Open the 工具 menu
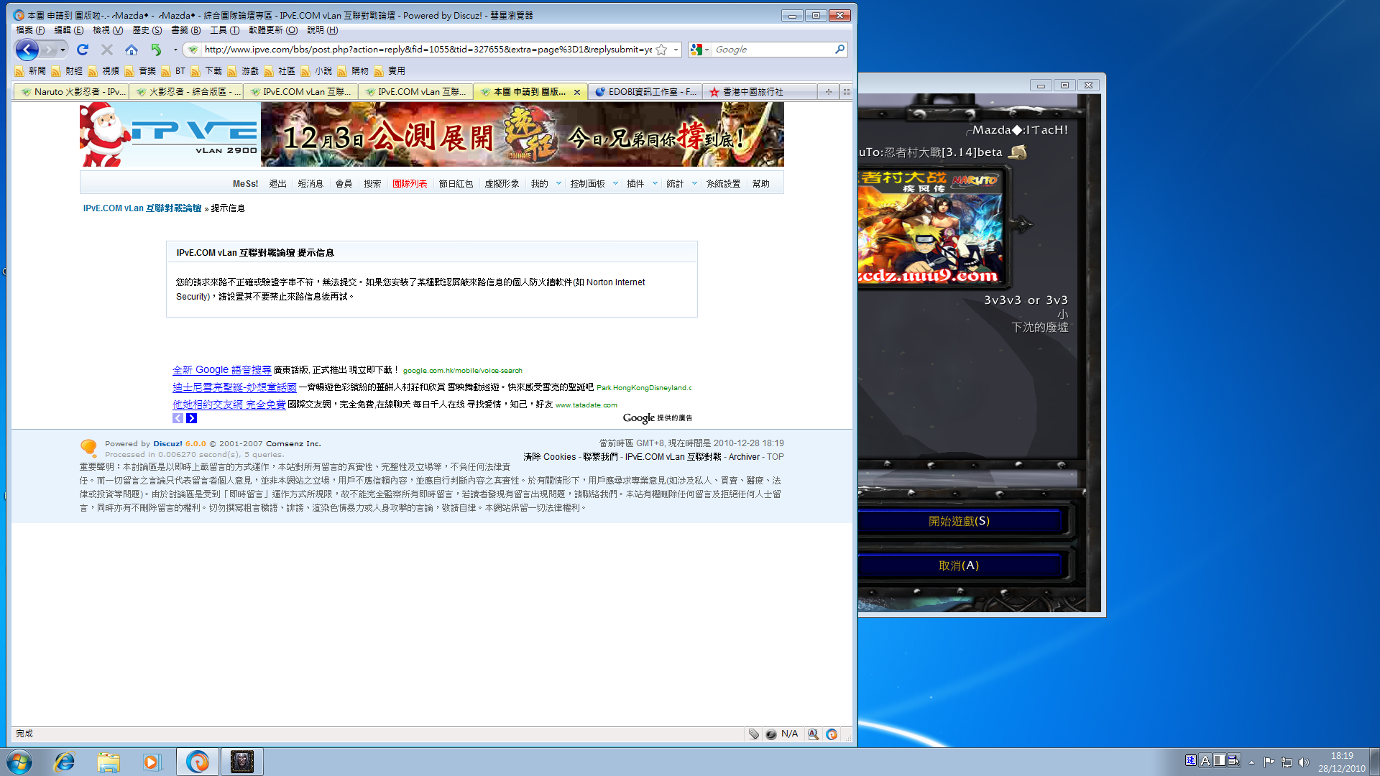 (x=224, y=30)
